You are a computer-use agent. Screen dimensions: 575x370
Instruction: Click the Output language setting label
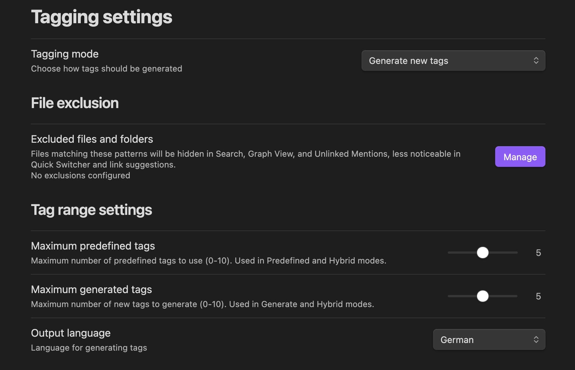[x=71, y=333]
